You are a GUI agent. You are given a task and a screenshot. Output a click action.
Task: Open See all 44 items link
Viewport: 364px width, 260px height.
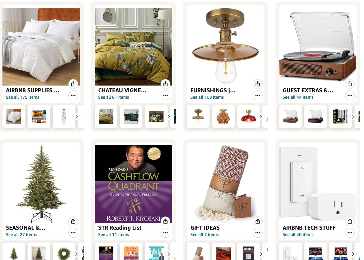pos(298,97)
